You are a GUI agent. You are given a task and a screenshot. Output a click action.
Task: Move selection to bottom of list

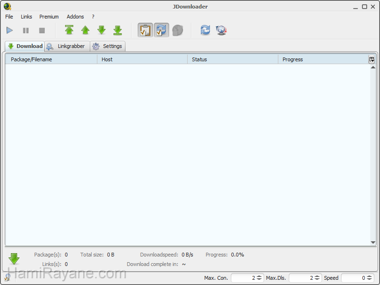[x=118, y=30]
